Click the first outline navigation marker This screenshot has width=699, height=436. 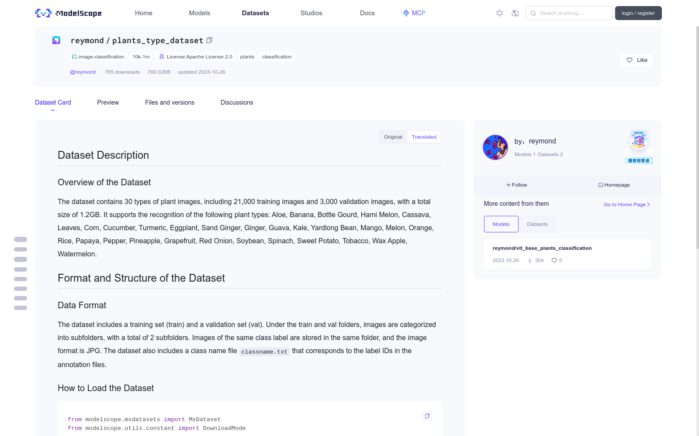coord(21,239)
